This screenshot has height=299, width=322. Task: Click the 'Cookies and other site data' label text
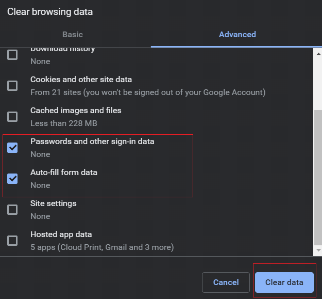coord(81,80)
